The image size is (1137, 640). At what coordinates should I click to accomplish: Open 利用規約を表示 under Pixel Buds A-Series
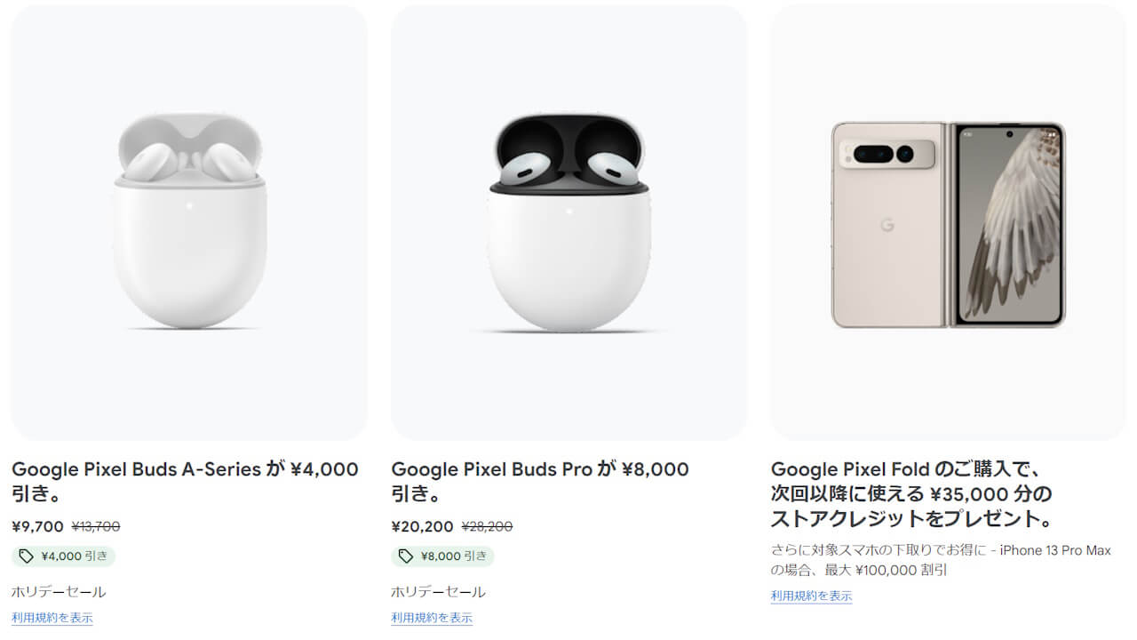point(51,617)
